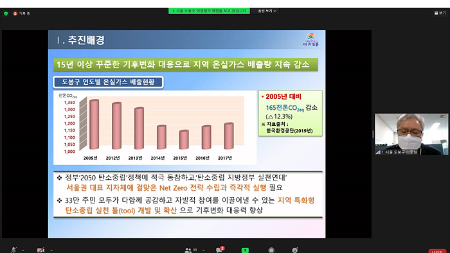Viewport: 450px width, 253px height.
Task: Click the green encryption shield icon
Action: click(x=6, y=13)
